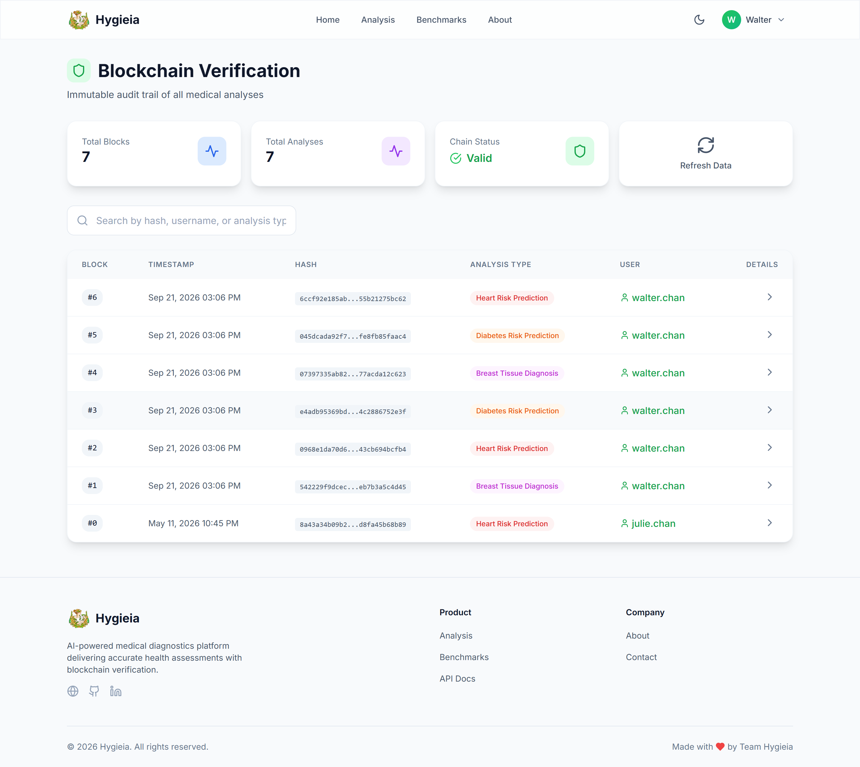Expand details for block #4

click(x=770, y=372)
